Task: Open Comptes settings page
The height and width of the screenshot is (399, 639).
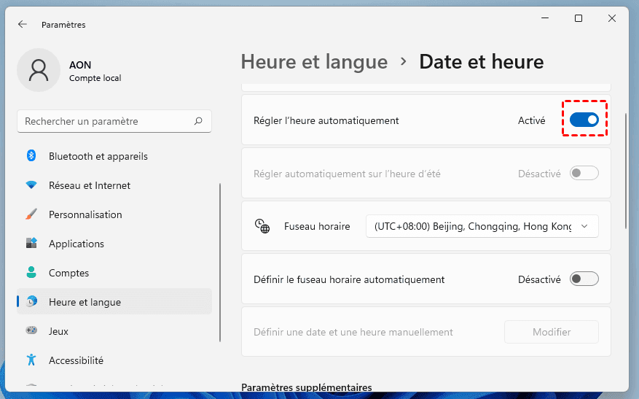Action: (x=114, y=273)
